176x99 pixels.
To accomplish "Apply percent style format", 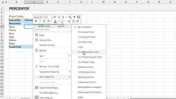I will 70,17.
